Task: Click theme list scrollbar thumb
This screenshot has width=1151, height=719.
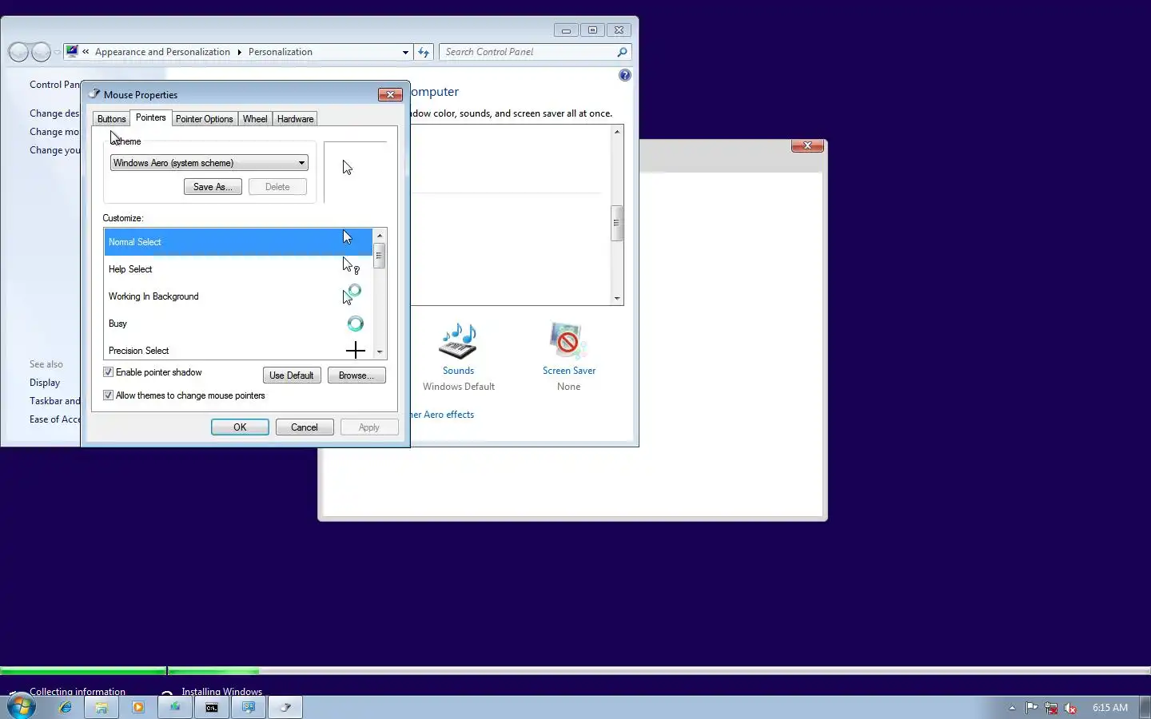Action: pyautogui.click(x=617, y=223)
